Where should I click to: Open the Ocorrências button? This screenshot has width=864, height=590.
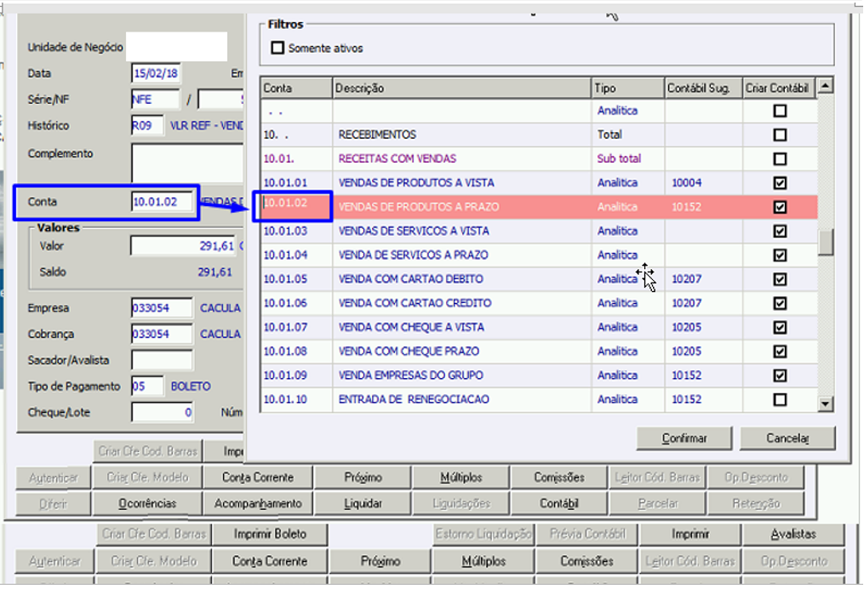[147, 503]
